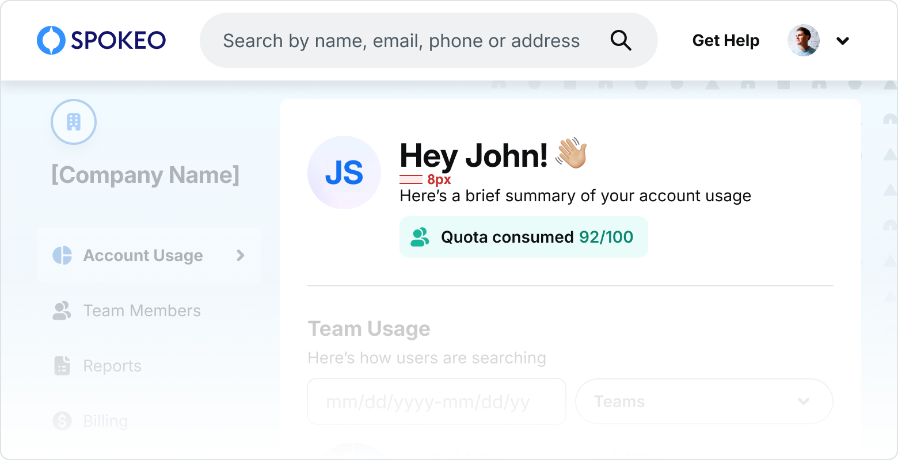Open Team Members in the sidebar

click(x=142, y=310)
